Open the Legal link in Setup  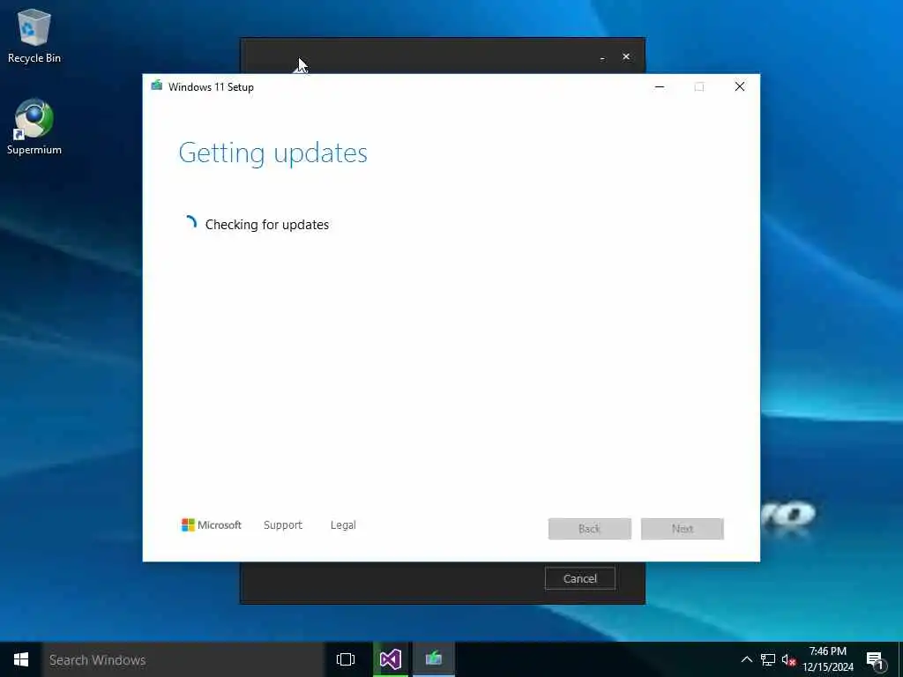[x=343, y=525]
